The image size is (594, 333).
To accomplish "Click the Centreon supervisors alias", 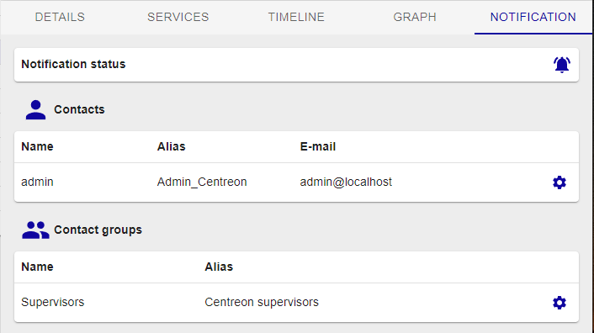I will [x=262, y=302].
